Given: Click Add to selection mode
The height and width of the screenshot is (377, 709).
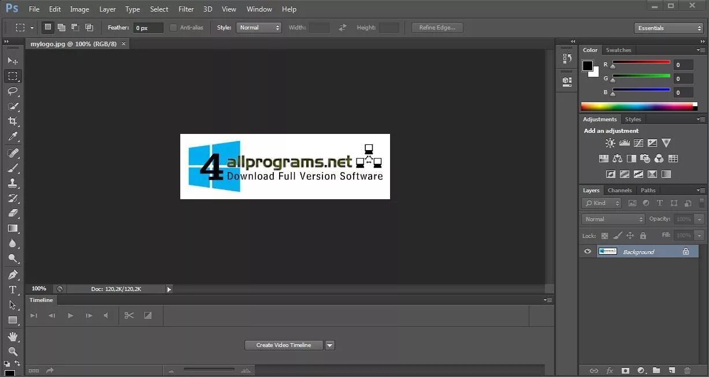Looking at the screenshot, I should pos(61,27).
